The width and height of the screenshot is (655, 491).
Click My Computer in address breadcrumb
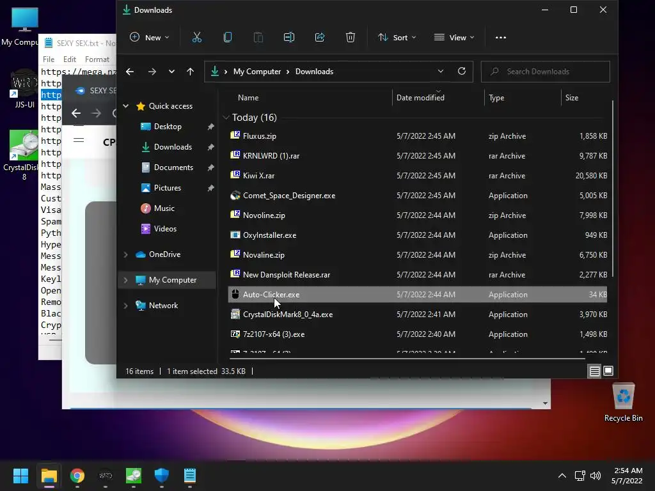(x=257, y=72)
